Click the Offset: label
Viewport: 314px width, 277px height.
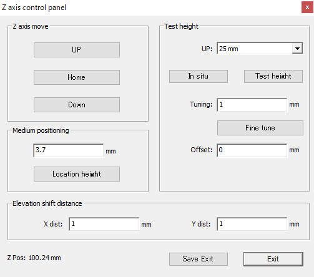(201, 150)
